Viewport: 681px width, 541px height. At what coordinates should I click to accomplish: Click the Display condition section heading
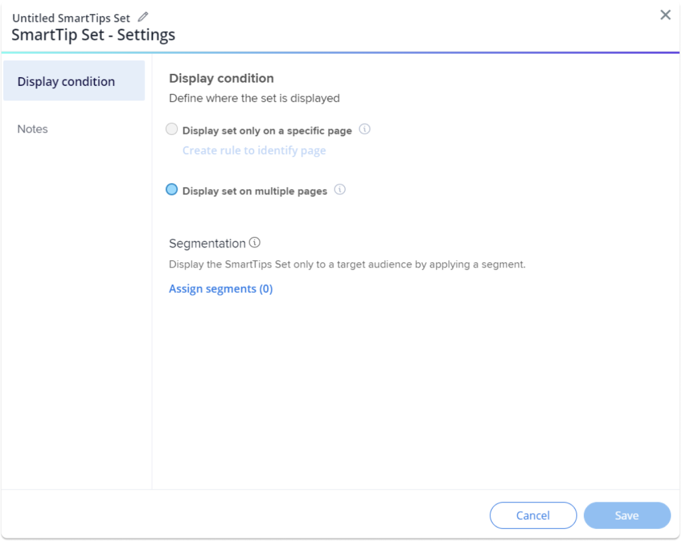pos(221,79)
